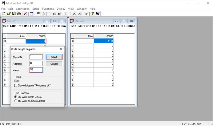213x126 pixels.
Task: Open the View menu
Action: click(x=71, y=9)
